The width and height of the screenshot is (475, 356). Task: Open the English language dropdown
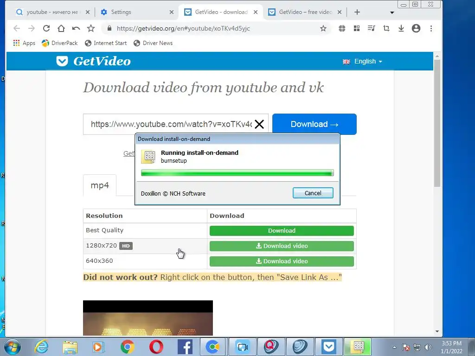point(362,62)
